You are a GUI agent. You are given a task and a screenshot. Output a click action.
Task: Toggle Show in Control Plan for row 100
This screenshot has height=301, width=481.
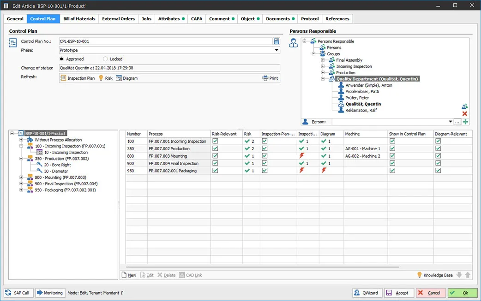click(x=392, y=141)
